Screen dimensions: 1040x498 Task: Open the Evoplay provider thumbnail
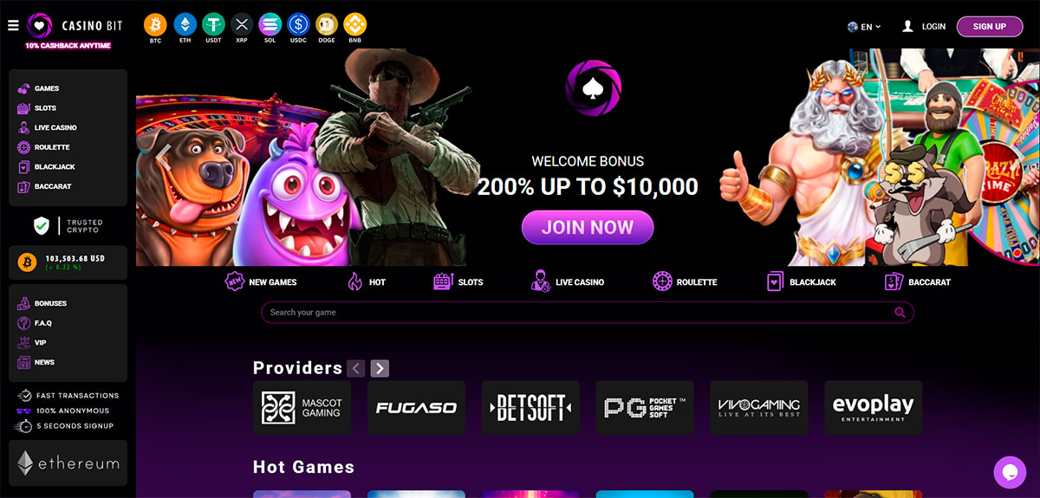coord(873,407)
